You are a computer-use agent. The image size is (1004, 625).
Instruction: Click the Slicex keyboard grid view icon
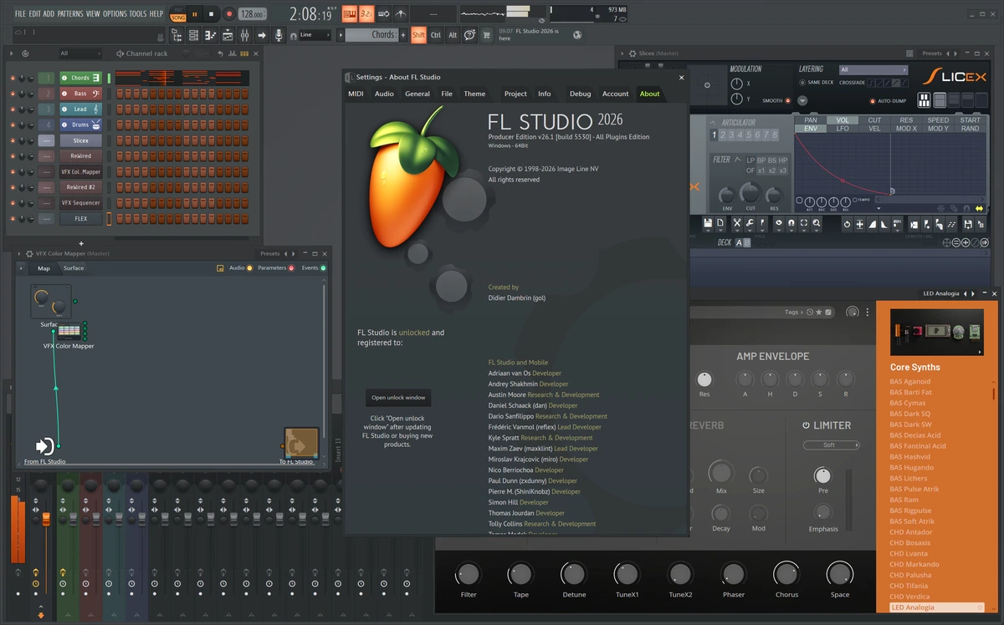coord(924,100)
